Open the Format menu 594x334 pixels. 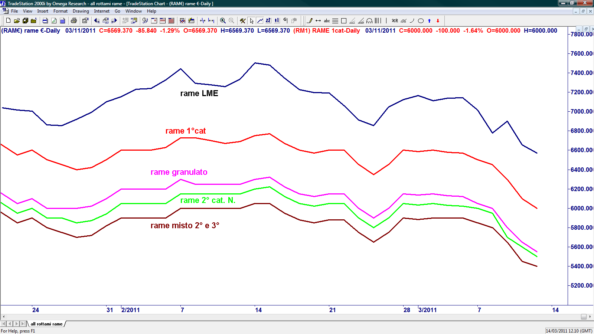(61, 11)
